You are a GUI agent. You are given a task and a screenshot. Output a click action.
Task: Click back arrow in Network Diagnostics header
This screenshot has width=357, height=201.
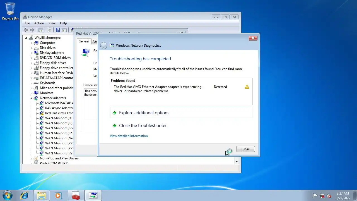tap(103, 46)
